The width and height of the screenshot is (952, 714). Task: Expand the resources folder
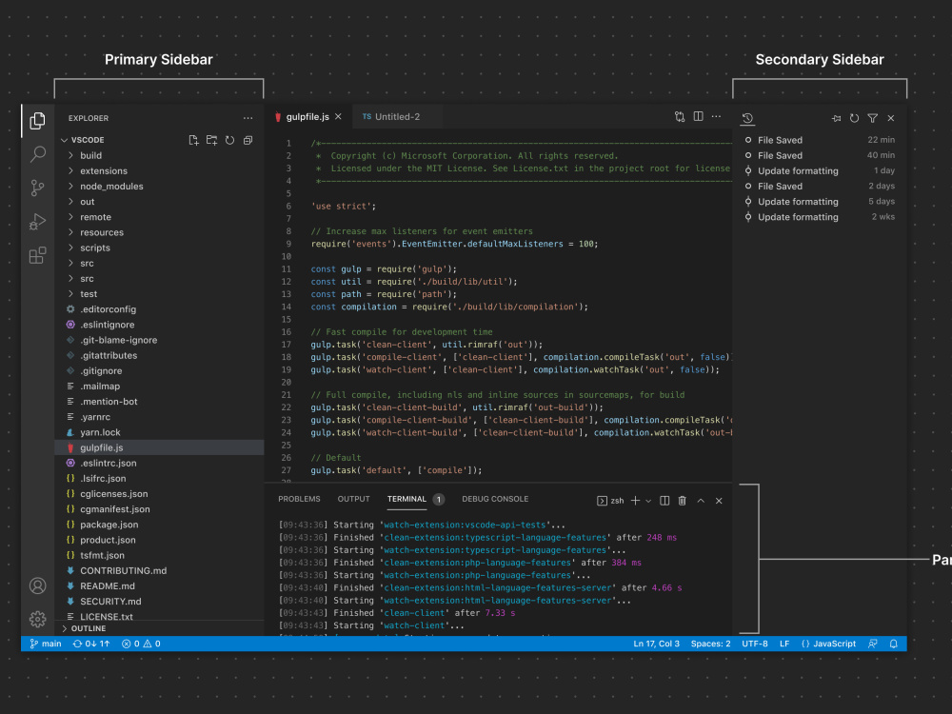(71, 232)
